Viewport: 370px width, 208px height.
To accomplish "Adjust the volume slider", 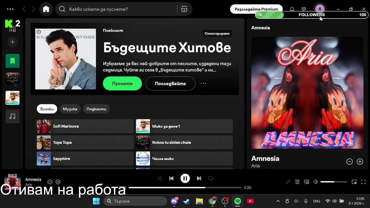I will pos(334,182).
